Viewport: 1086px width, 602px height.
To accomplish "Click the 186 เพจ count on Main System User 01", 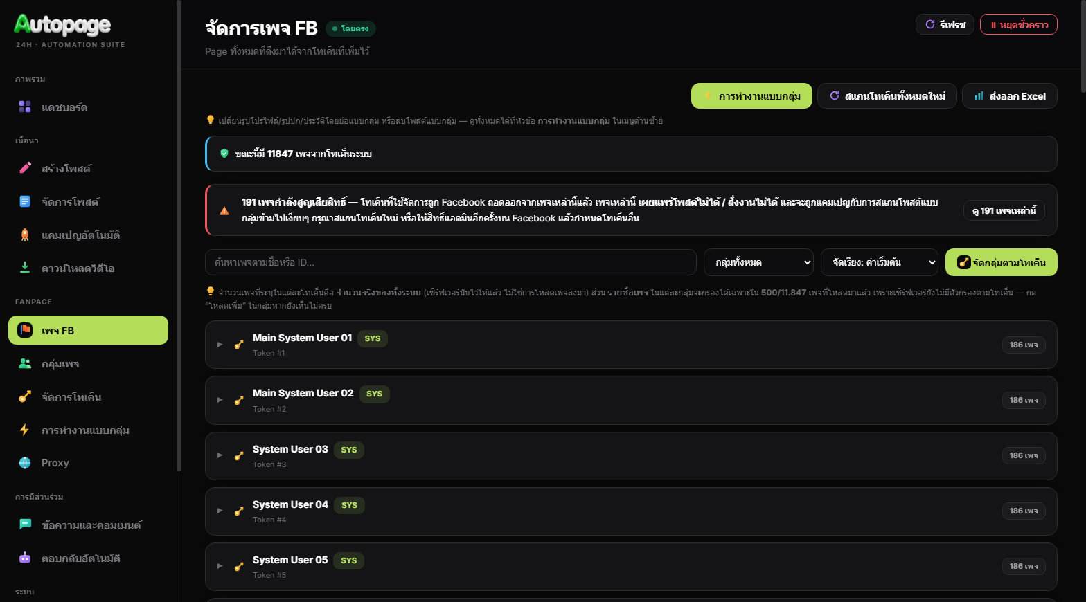I will (x=1024, y=345).
